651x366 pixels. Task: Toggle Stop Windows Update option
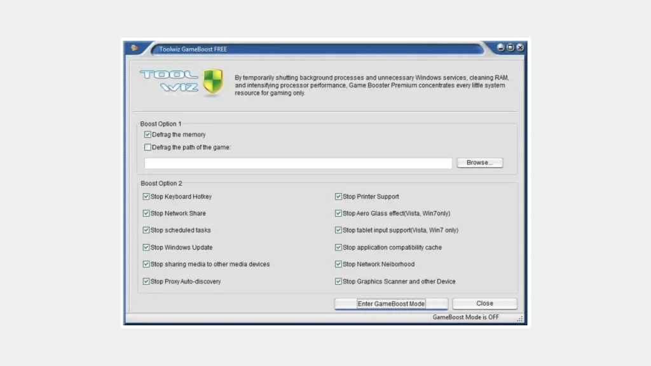[x=146, y=247]
